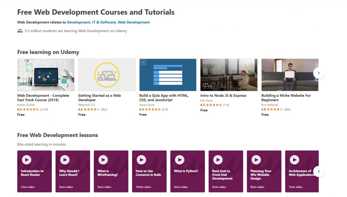The height and width of the screenshot is (197, 347).
Task: Play the What is Wireframing lesson
Action: click(x=103, y=160)
